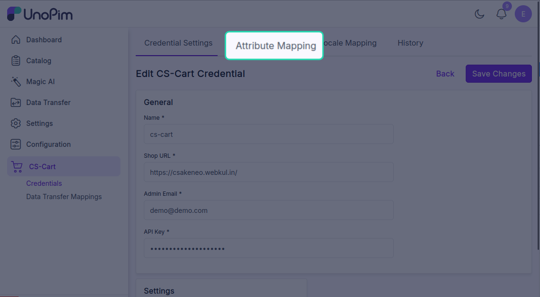Click the Magic AI wand icon

16,81
